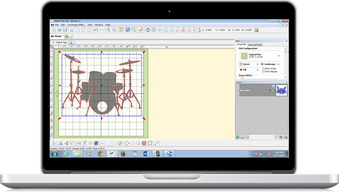Click the Zoom In magnifier icon
The width and height of the screenshot is (339, 192).
pos(109,30)
